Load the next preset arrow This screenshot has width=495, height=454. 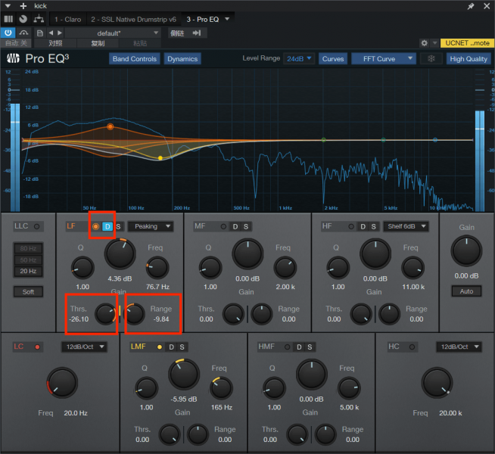[x=60, y=33]
